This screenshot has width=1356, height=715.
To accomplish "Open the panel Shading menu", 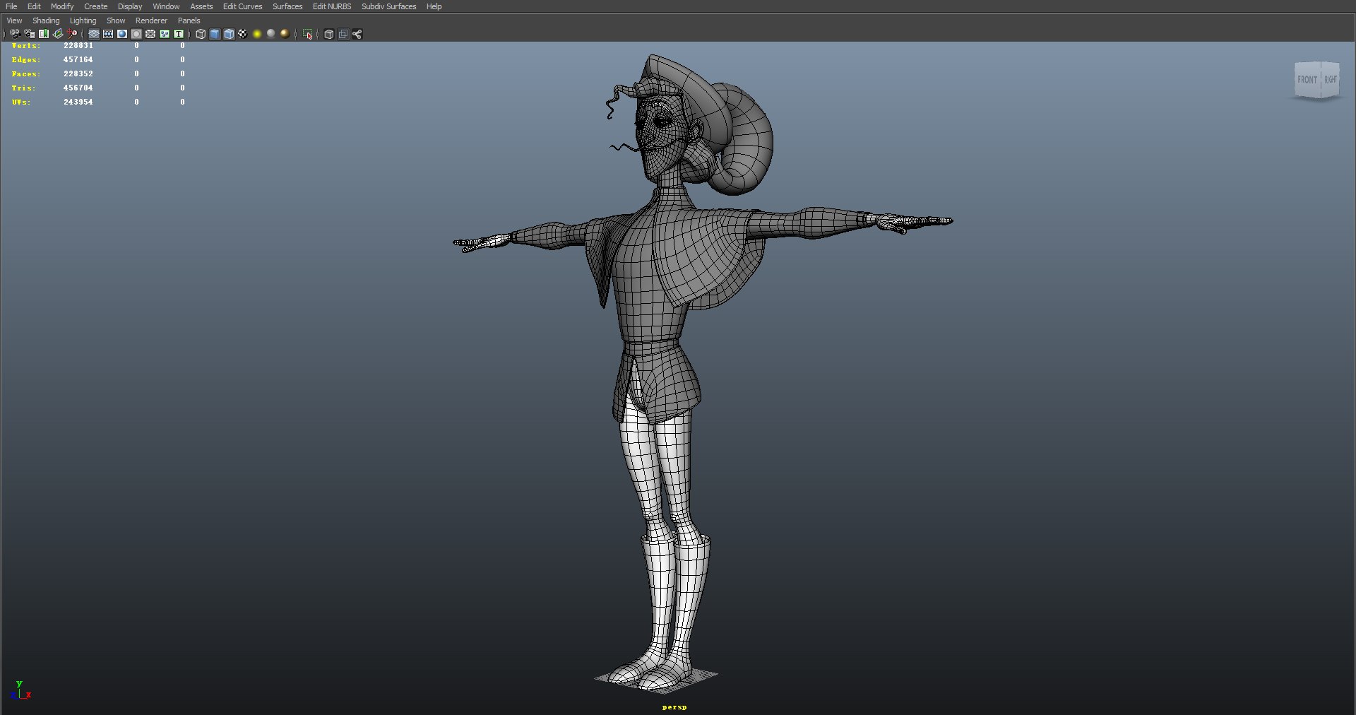I will coord(46,20).
